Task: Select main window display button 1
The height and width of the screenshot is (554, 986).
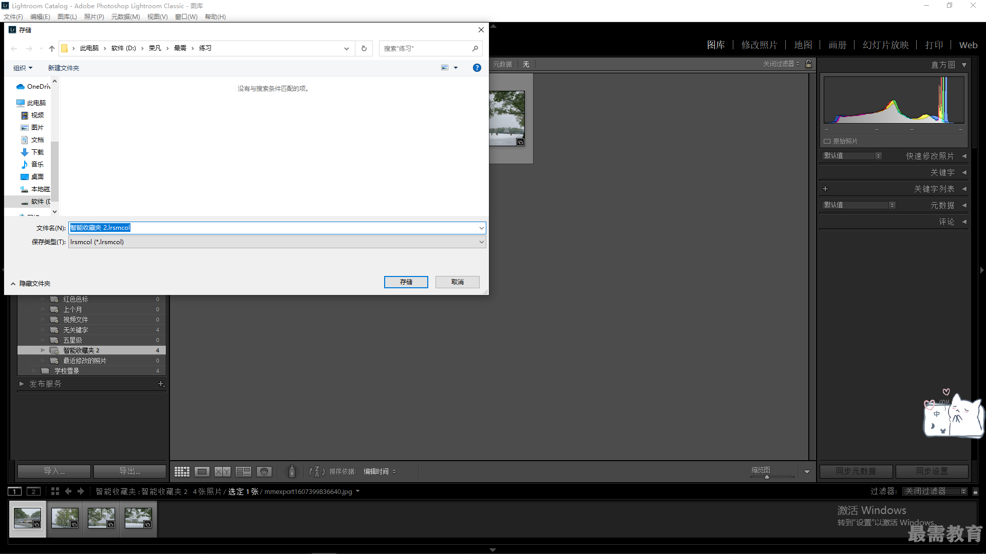Action: (x=15, y=491)
